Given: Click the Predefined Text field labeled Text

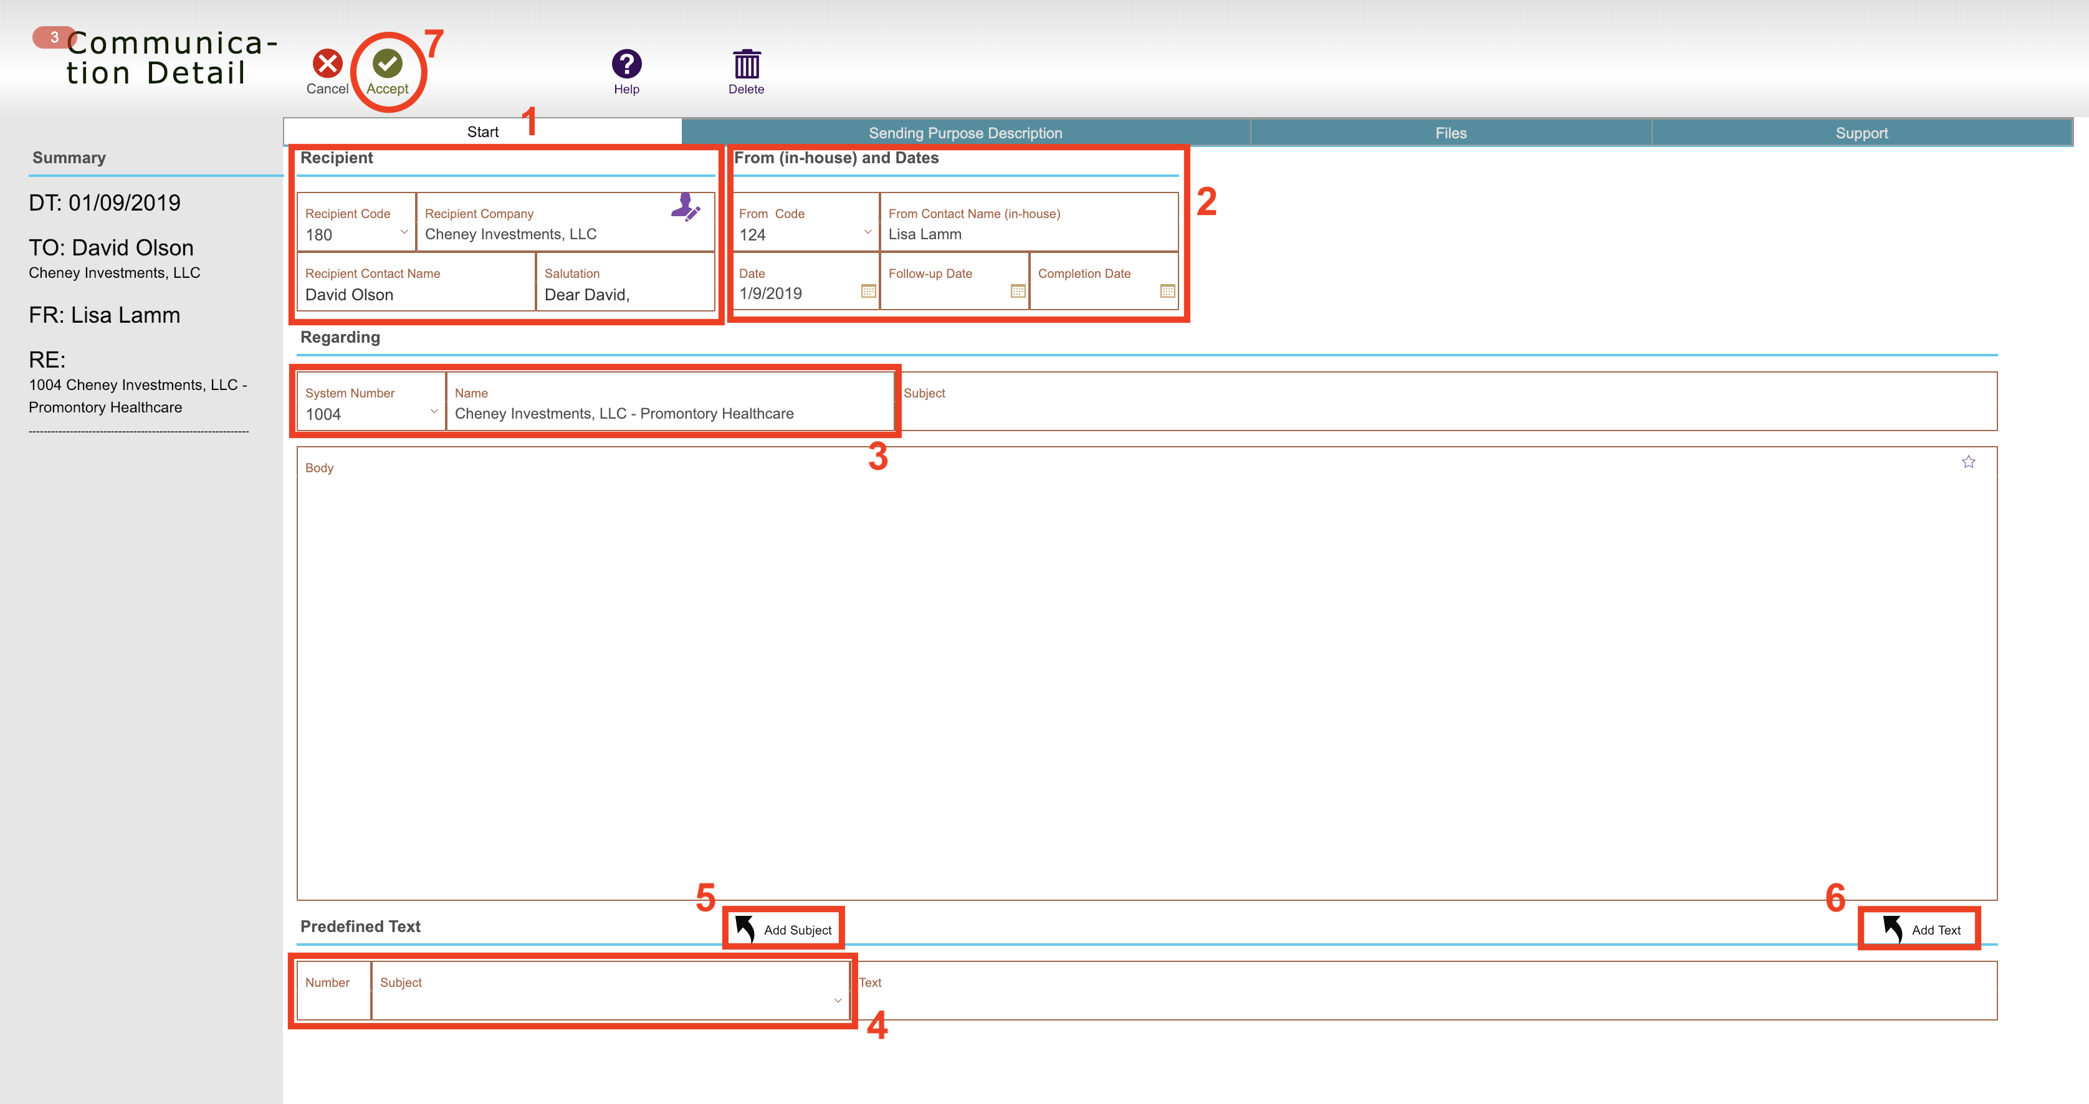Looking at the screenshot, I should point(1424,991).
